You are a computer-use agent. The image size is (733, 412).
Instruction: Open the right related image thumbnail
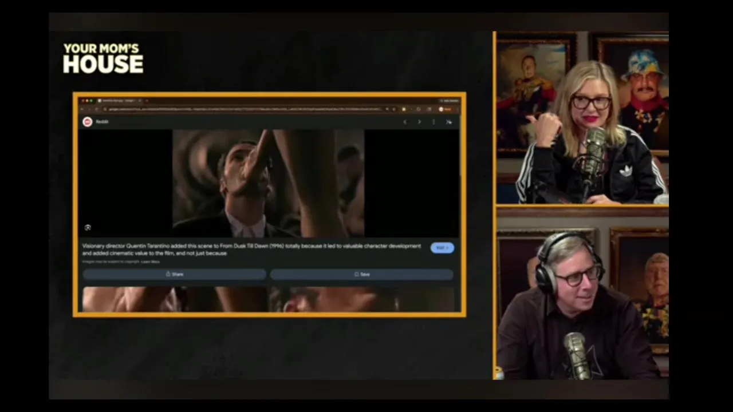(361, 299)
